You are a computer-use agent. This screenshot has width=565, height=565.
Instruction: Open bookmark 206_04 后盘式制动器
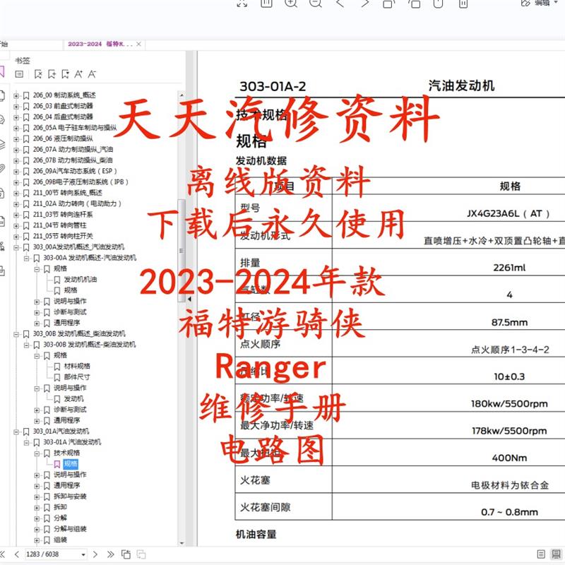[x=63, y=117]
